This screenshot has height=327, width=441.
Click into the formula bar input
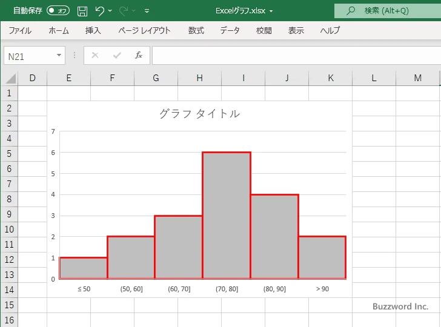click(296, 56)
